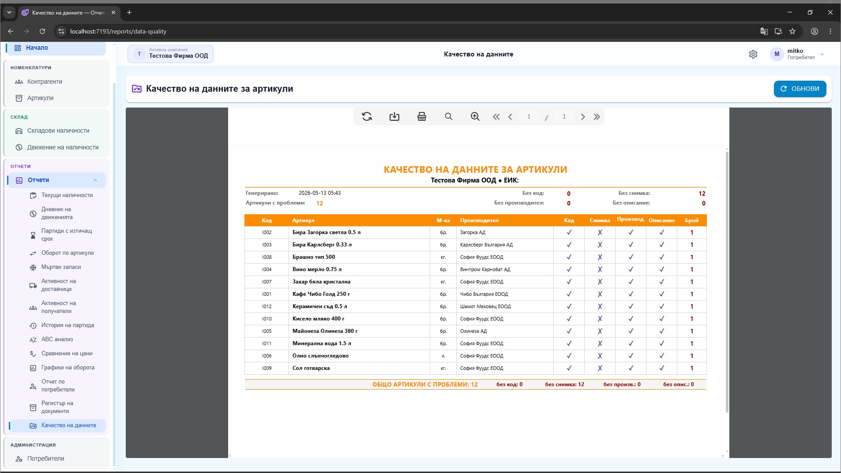This screenshot has height=473, width=841.
Task: Open Отчет по потребители report
Action: 62,386
